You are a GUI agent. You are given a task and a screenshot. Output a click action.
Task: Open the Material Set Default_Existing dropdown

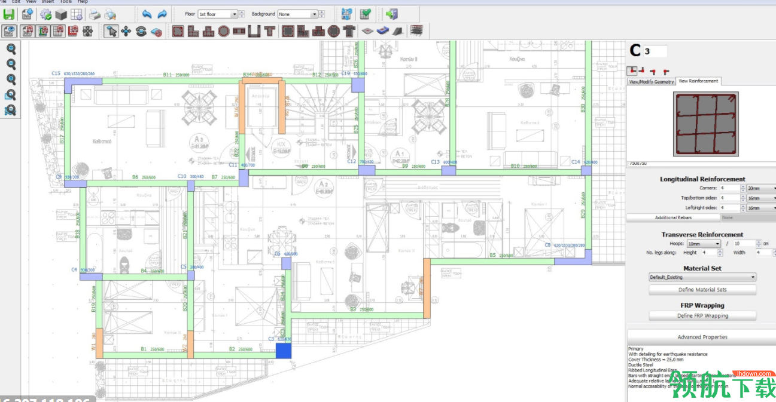(x=702, y=277)
